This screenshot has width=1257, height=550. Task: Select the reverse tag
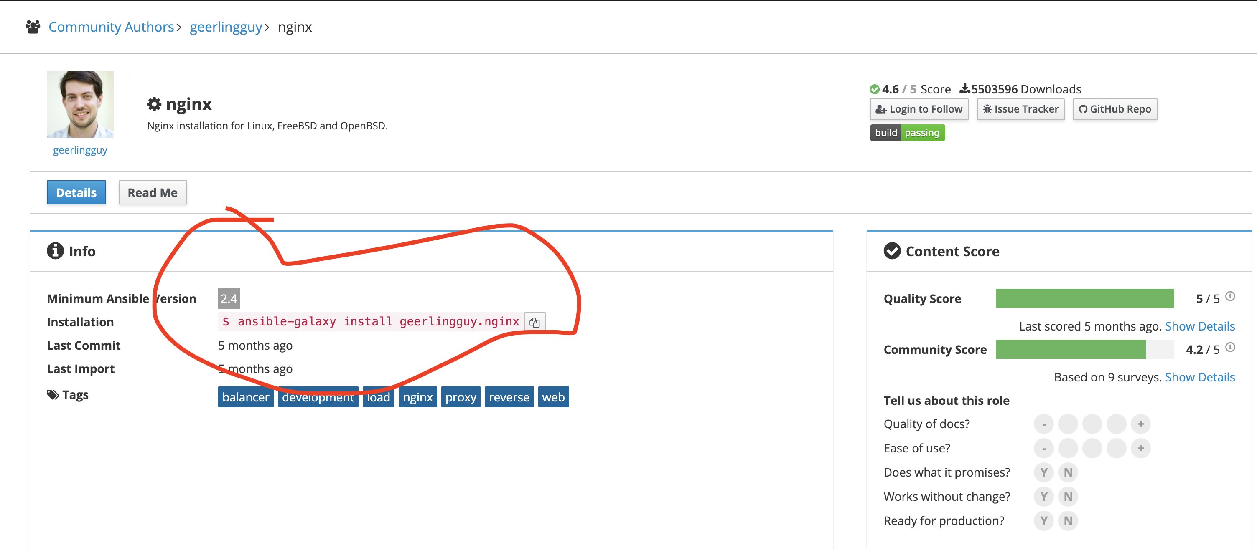pyautogui.click(x=509, y=397)
